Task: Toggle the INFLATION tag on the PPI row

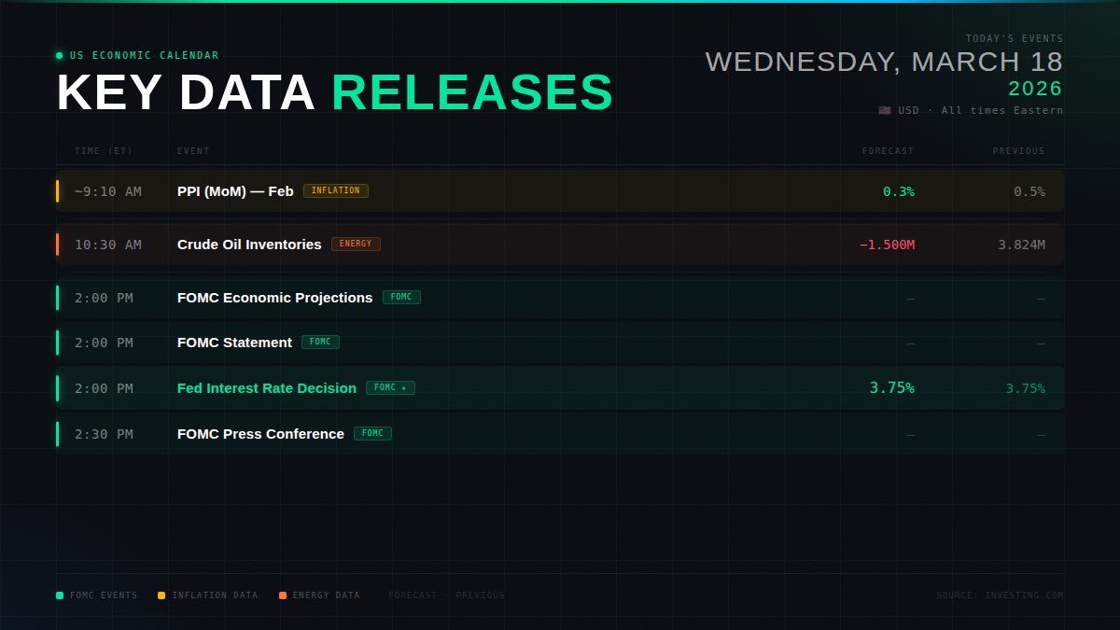Action: 337,189
